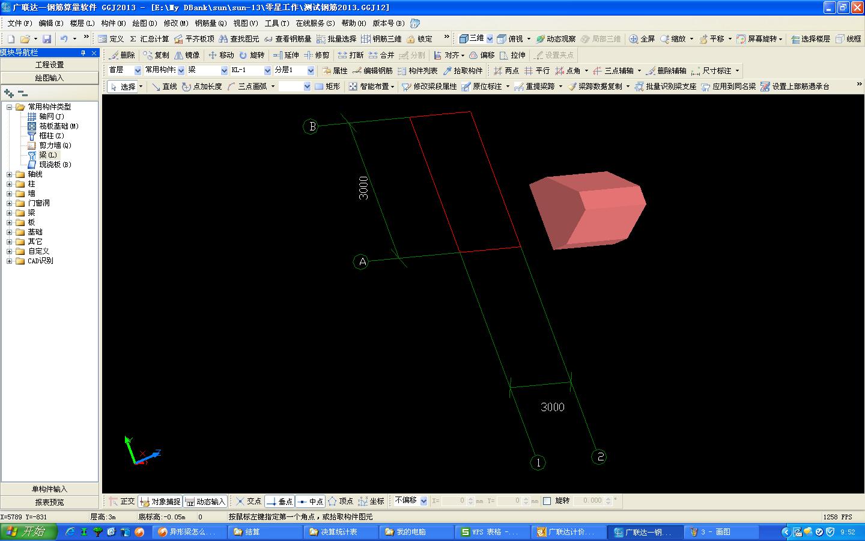Screen dimensions: 865x541
Task: Switch to 线框 wireframe display
Action: tap(848, 38)
